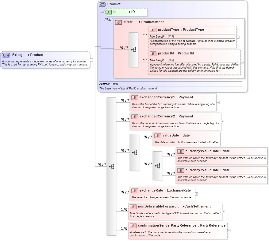Select the 'productType : ProductType' label
Viewport: 269px width, 241px height.
click(x=181, y=30)
